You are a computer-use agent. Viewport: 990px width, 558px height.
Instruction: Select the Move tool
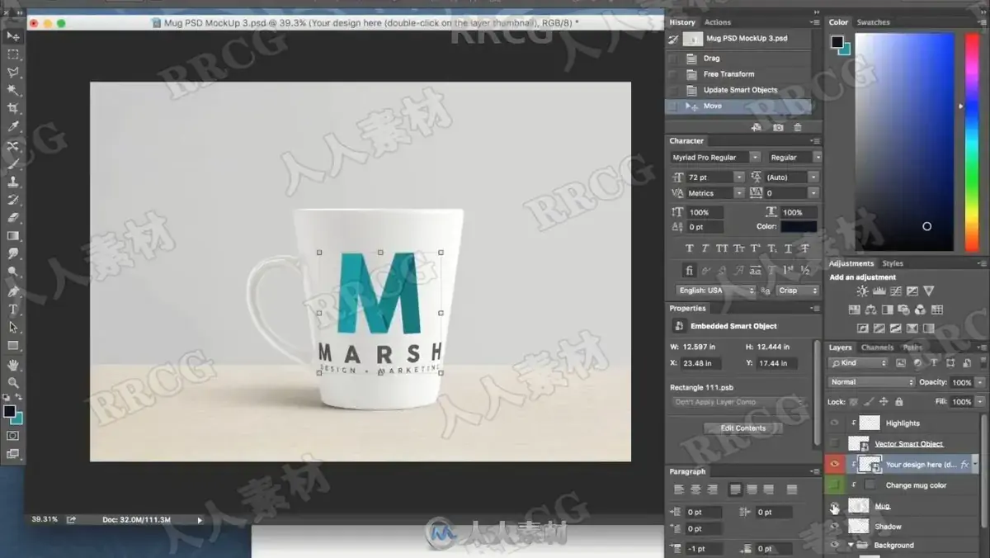[13, 36]
